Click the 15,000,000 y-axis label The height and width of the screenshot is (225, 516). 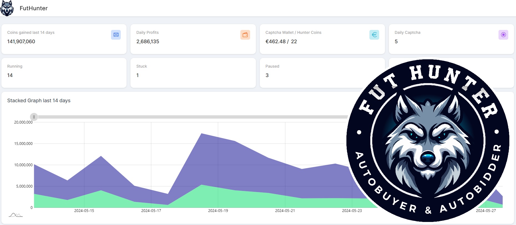coord(23,144)
